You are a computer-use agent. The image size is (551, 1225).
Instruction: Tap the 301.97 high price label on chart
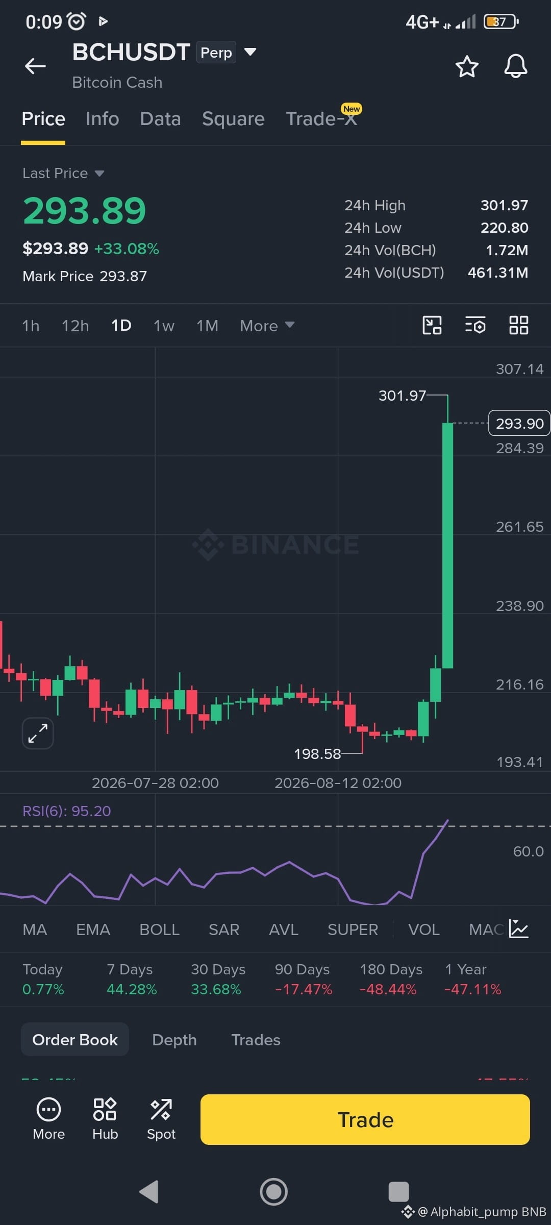click(402, 396)
